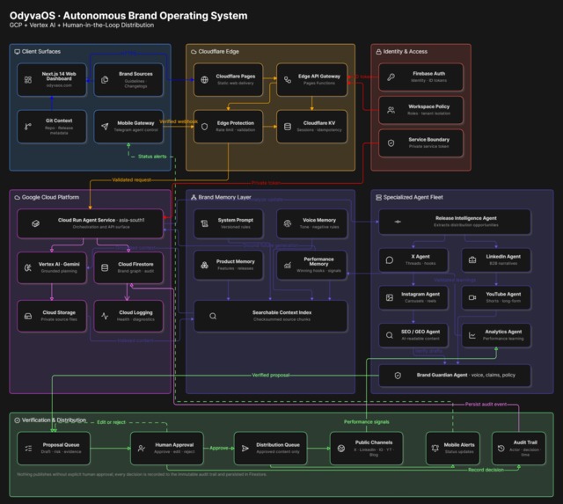The height and width of the screenshot is (504, 563).
Task: Click the 'Orchestration and API surface' subtitle text
Action: coord(101,227)
